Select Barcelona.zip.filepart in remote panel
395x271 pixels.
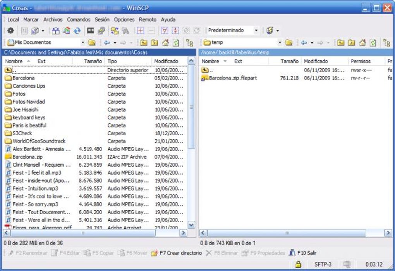(229, 78)
